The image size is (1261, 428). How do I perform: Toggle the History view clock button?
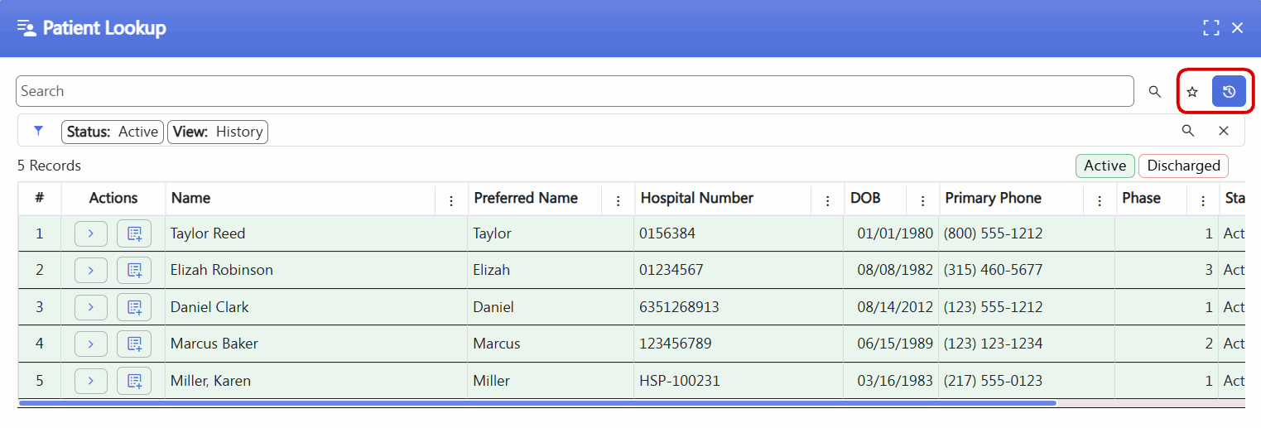pos(1229,91)
